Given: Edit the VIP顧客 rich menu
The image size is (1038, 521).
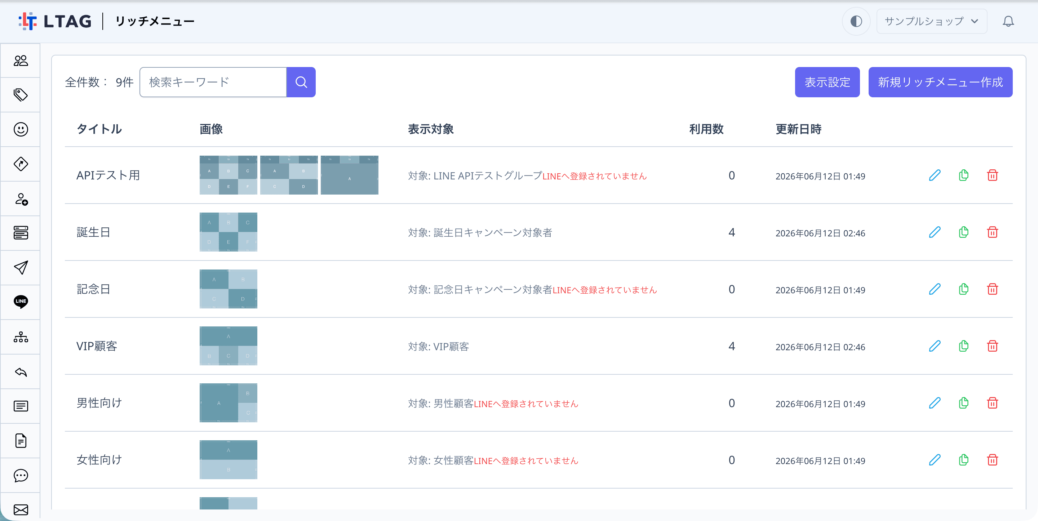Looking at the screenshot, I should tap(935, 346).
